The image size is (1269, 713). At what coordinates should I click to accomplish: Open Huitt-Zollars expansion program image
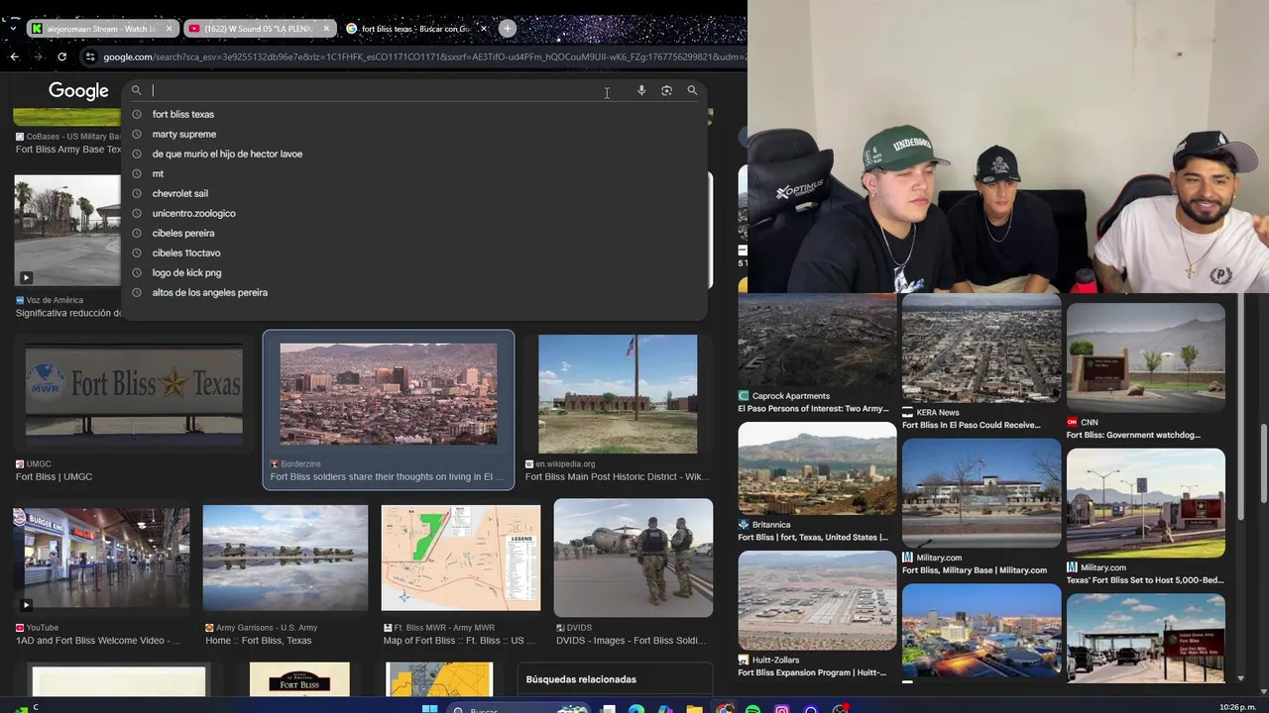coord(817,600)
